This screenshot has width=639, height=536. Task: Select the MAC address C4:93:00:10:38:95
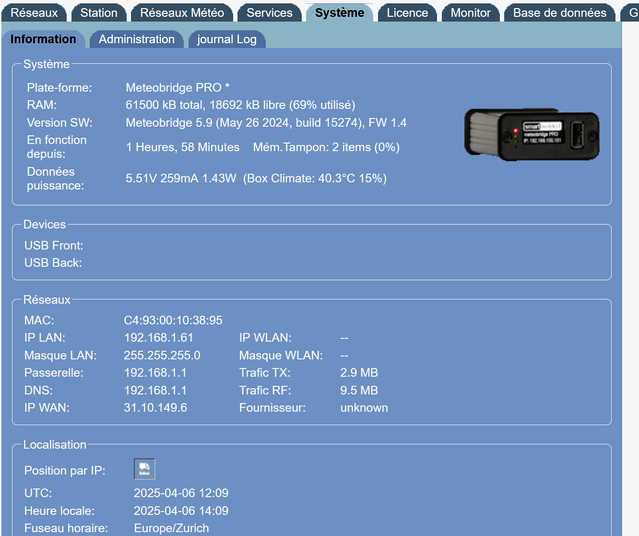(173, 320)
